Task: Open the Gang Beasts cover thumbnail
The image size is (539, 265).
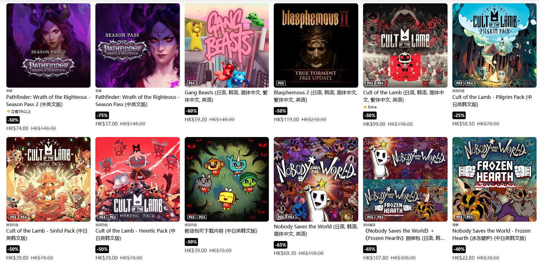Action: tap(227, 46)
